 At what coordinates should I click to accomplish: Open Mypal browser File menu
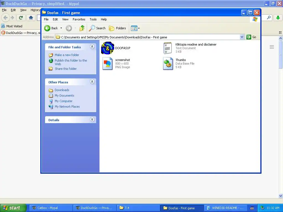tap(4, 10)
